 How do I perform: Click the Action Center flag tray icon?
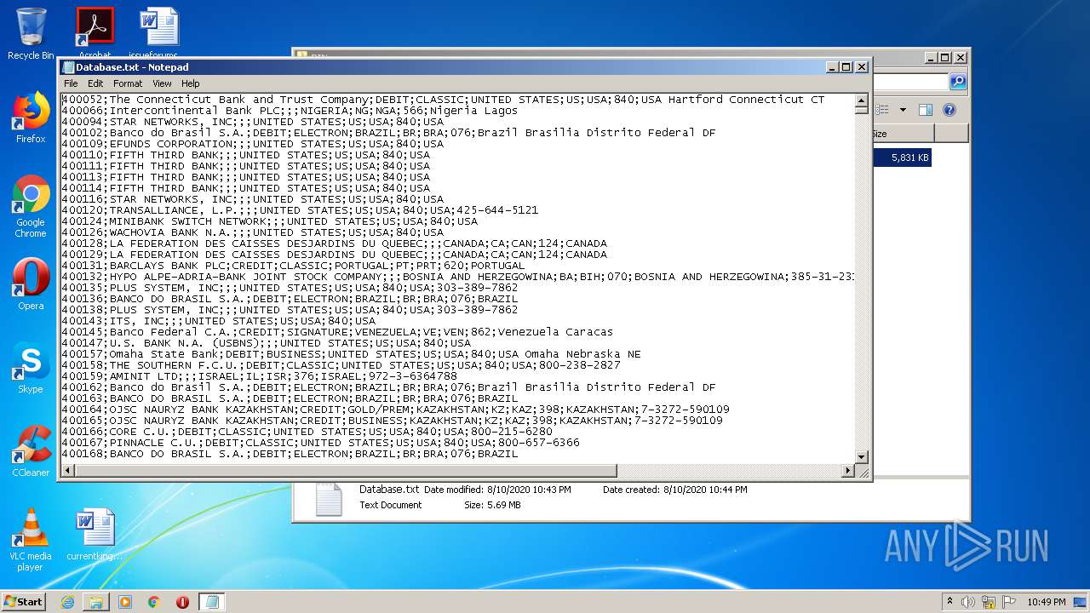(x=1009, y=602)
